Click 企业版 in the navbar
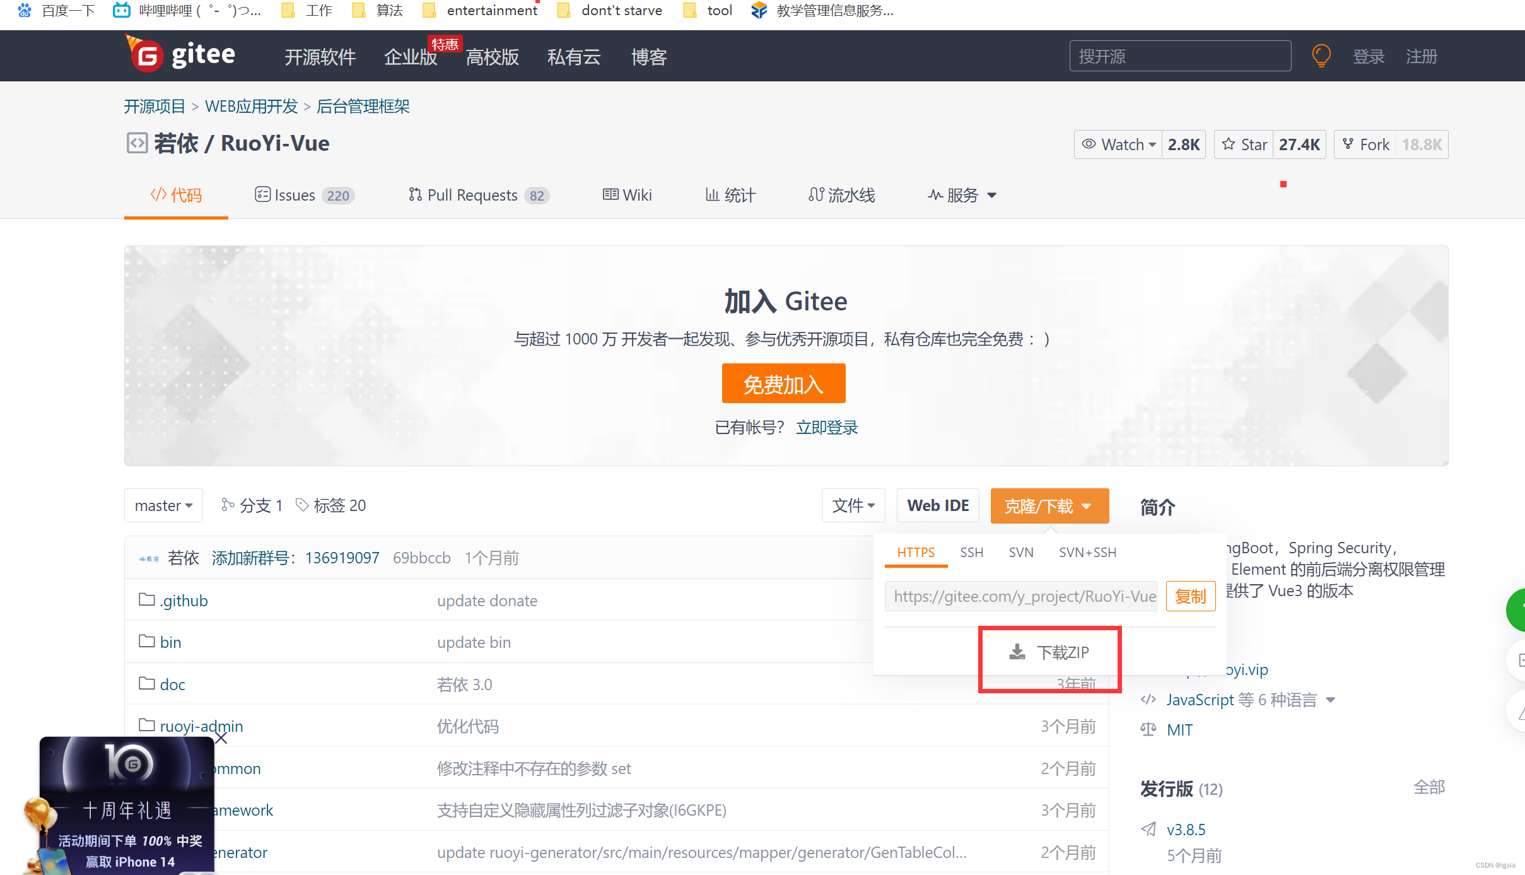The width and height of the screenshot is (1525, 875). tap(411, 57)
